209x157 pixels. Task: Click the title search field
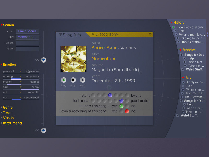coord(27,37)
